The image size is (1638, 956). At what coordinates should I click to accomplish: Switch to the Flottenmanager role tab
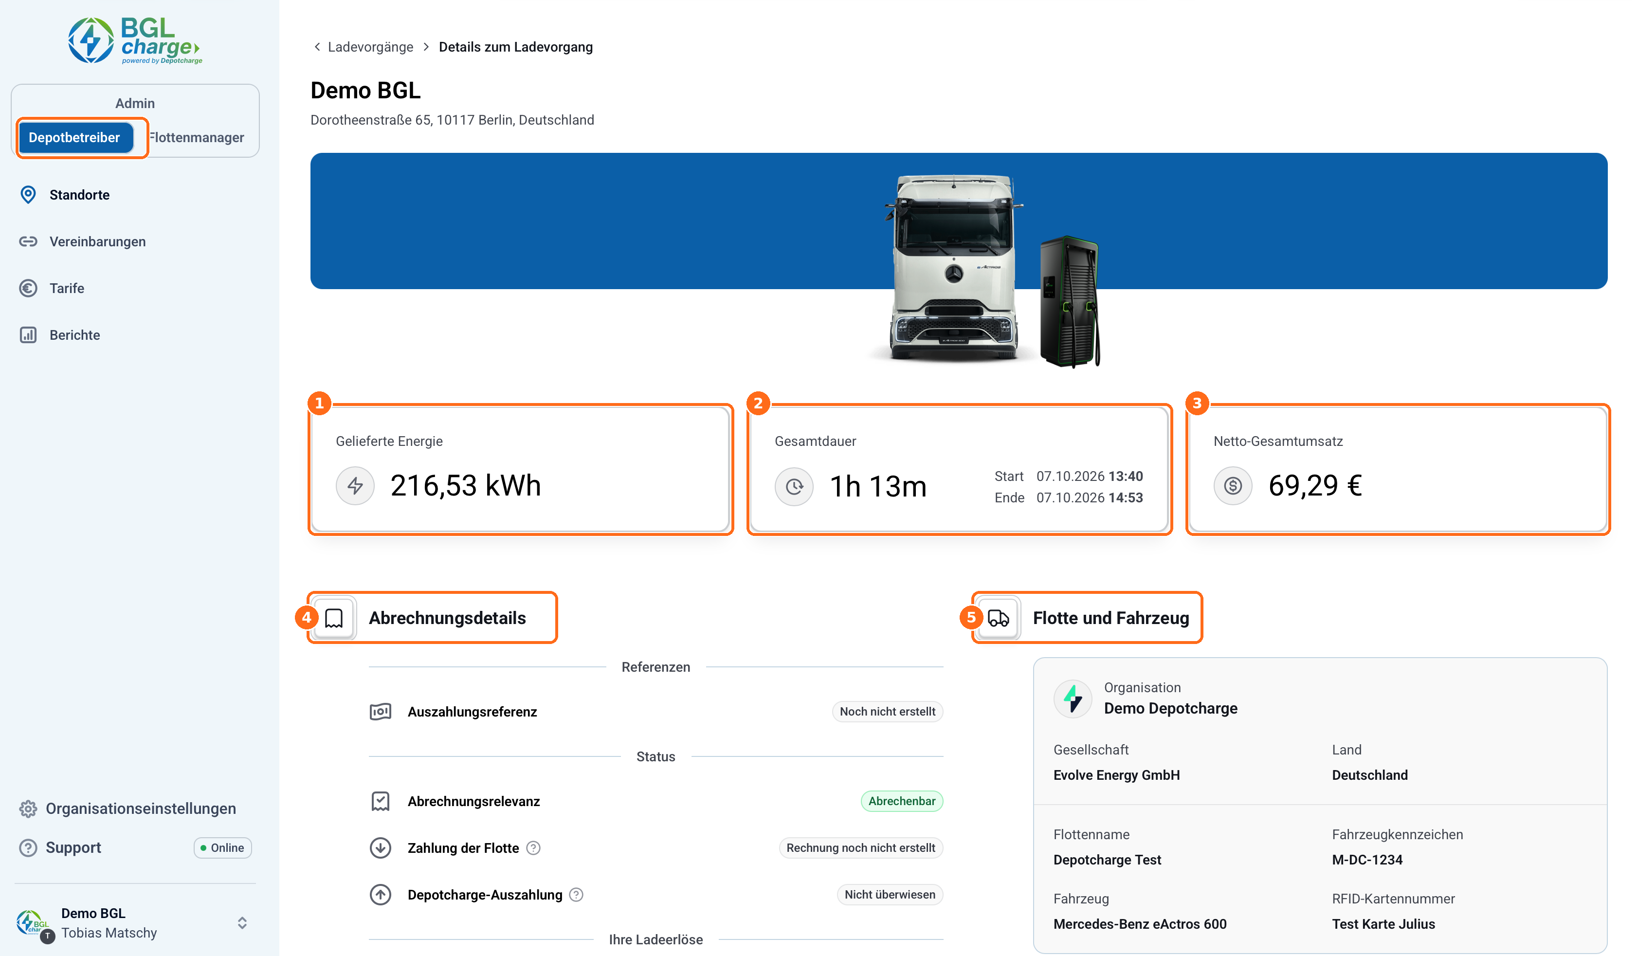pos(196,137)
